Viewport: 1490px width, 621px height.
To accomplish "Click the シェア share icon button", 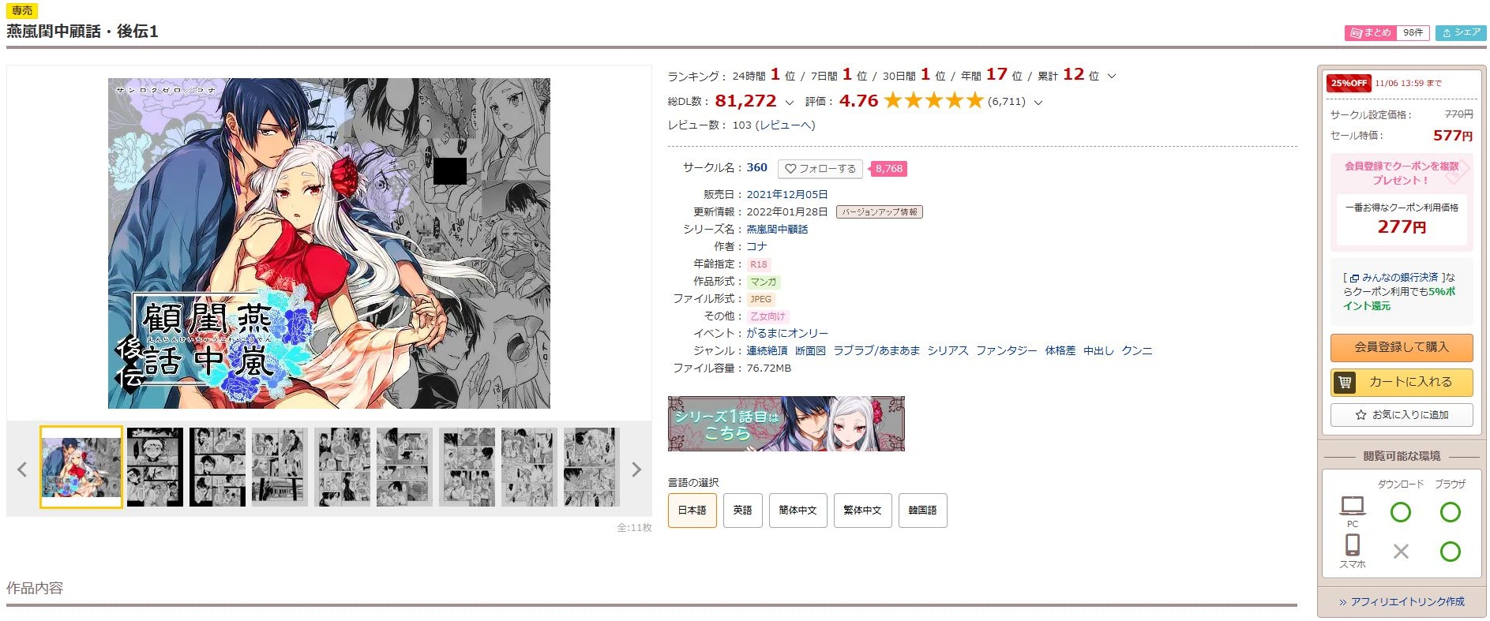I will (1461, 32).
